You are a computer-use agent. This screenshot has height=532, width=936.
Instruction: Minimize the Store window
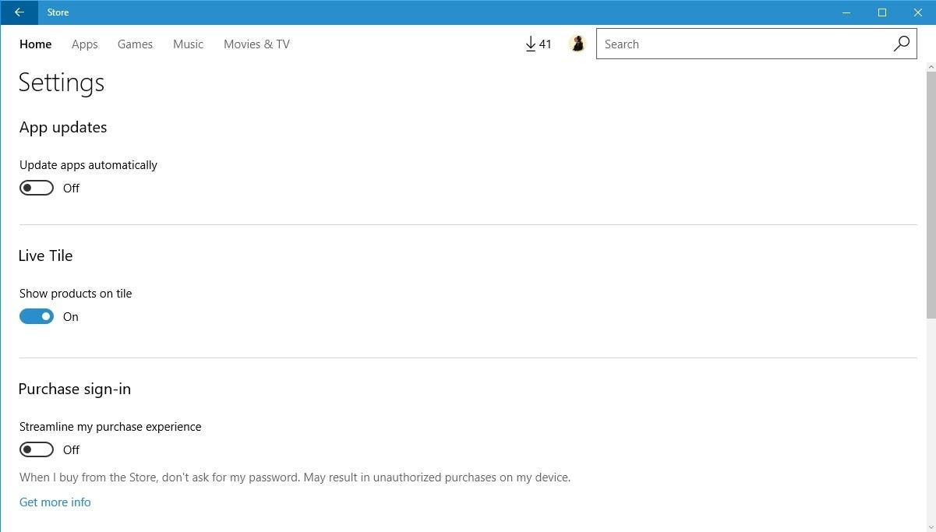[846, 12]
